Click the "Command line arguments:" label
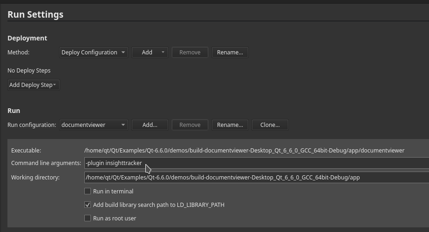429x232 pixels. 46,163
